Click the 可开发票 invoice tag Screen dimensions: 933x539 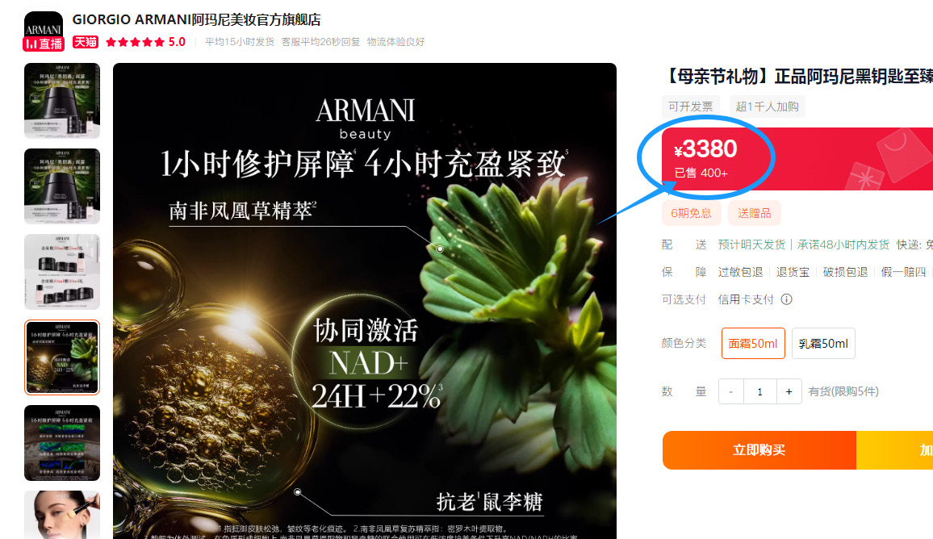tap(690, 107)
